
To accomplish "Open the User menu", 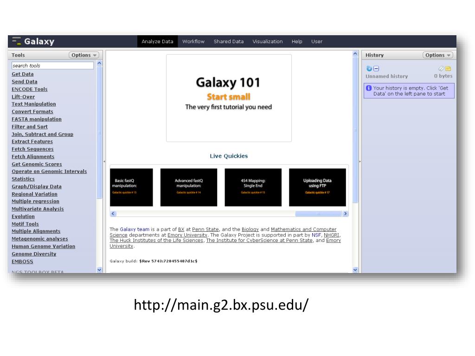I will click(x=317, y=41).
